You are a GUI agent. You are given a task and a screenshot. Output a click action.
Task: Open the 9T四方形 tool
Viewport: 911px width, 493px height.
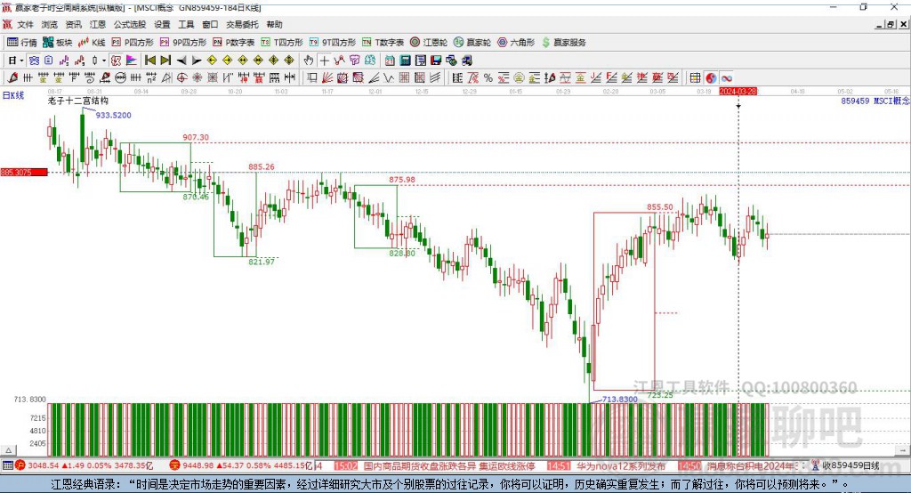(333, 43)
